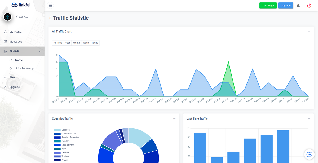Toggle the Sweden legend swatch
This screenshot has width=318, height=163.
coord(57,141)
